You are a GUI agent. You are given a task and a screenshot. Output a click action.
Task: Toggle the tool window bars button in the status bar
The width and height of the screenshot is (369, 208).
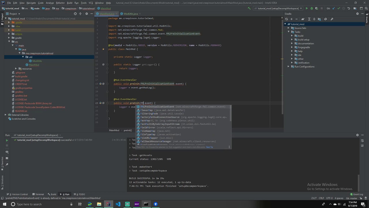[2, 198]
